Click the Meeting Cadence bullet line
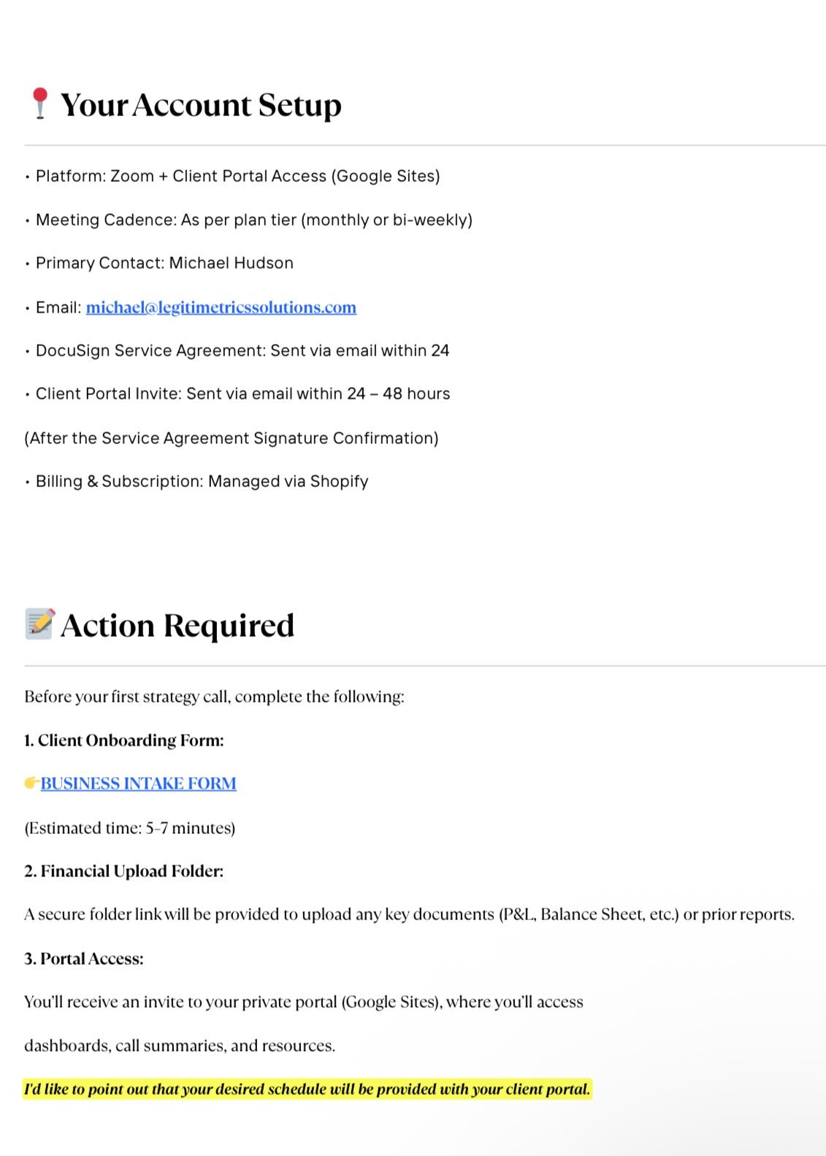The image size is (826, 1156). tap(253, 220)
